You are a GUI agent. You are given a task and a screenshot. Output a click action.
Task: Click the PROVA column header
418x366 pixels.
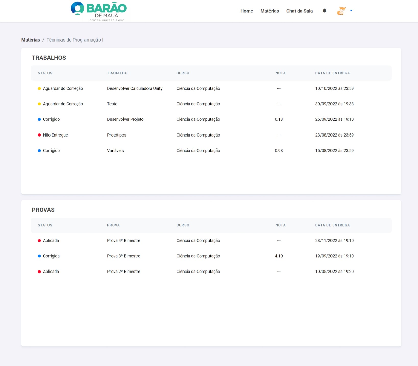(113, 225)
